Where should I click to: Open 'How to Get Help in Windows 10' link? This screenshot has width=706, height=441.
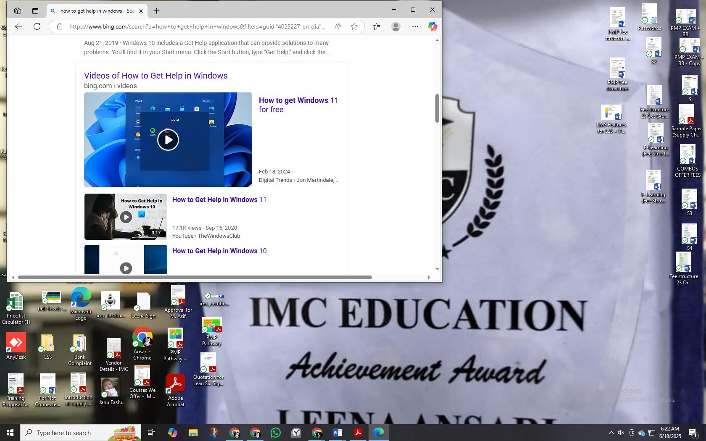[219, 251]
